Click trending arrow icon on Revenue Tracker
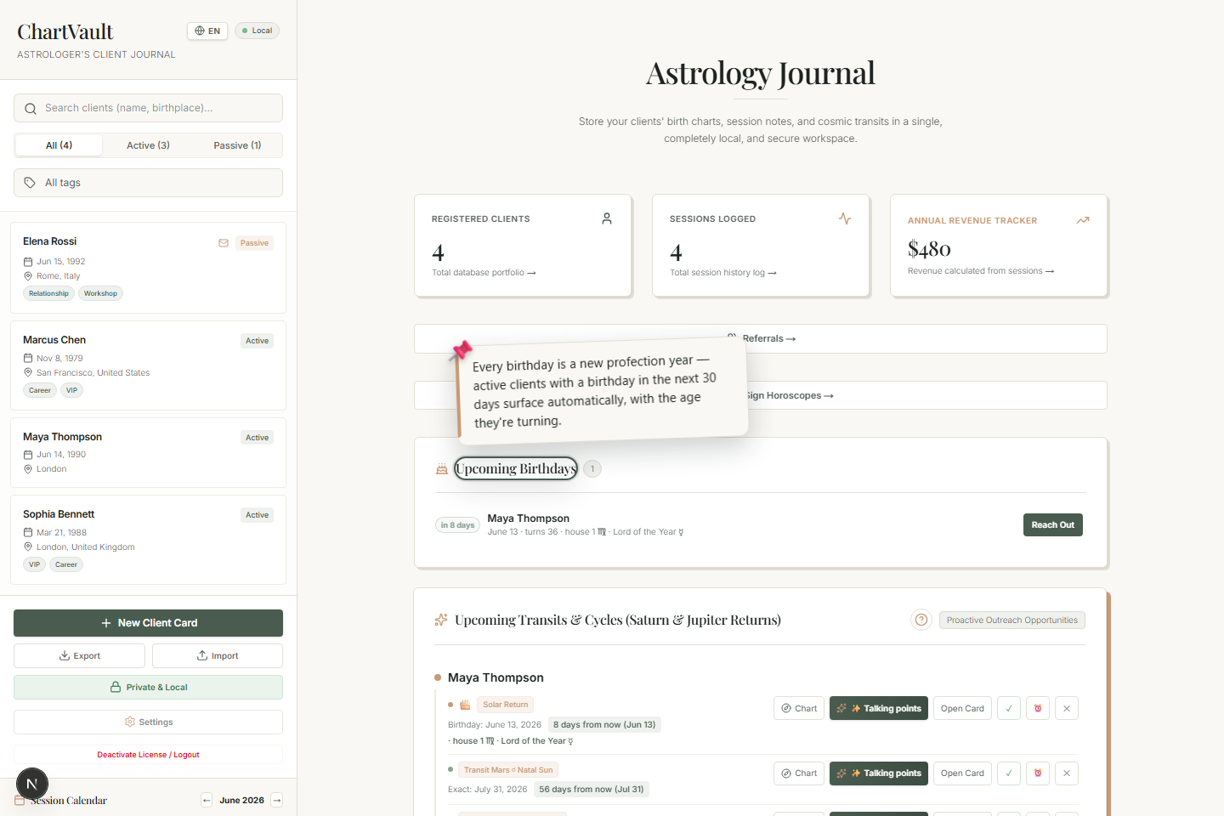This screenshot has height=816, width=1224. coord(1083,220)
